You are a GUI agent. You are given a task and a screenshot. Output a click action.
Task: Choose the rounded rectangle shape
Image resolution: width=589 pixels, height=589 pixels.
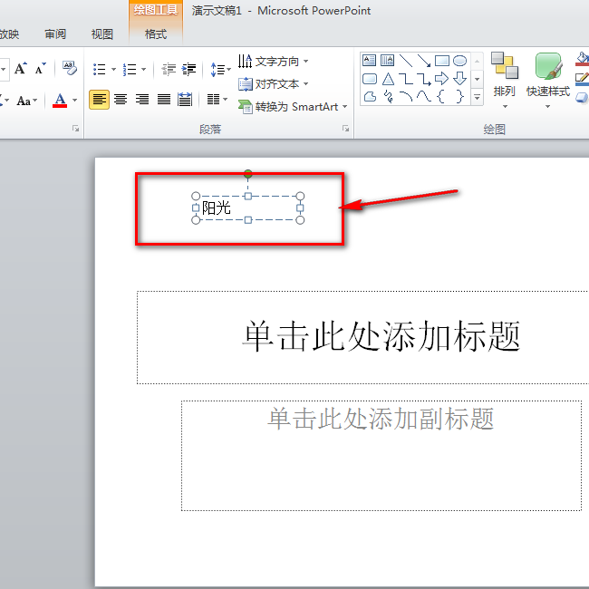pos(370,79)
